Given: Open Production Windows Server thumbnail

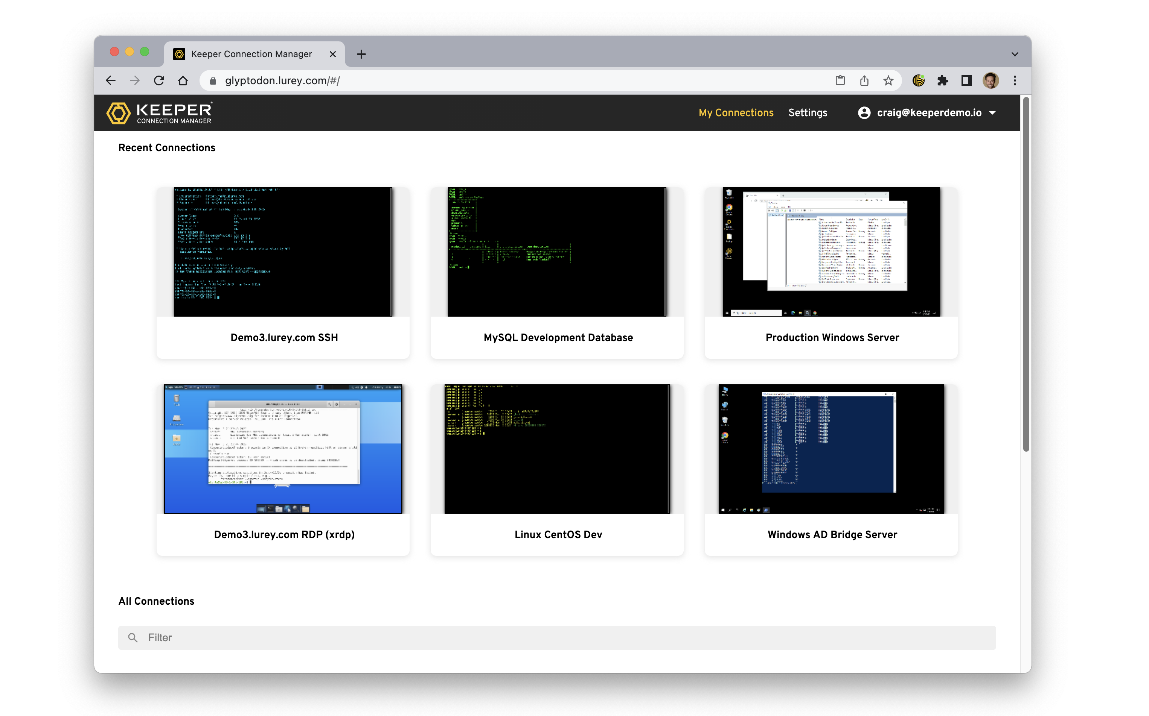Looking at the screenshot, I should click(x=831, y=252).
